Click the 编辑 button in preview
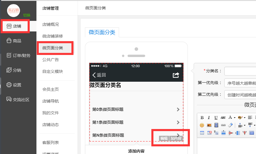This screenshot has height=154, width=256. point(164,138)
